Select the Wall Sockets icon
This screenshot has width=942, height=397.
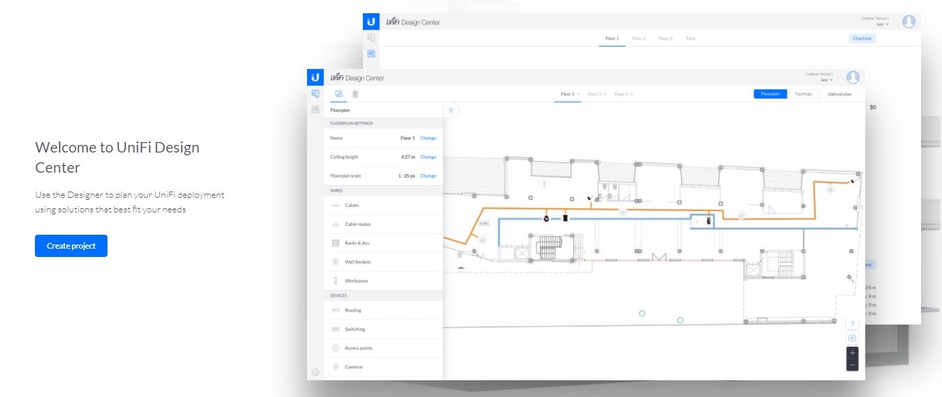336,262
